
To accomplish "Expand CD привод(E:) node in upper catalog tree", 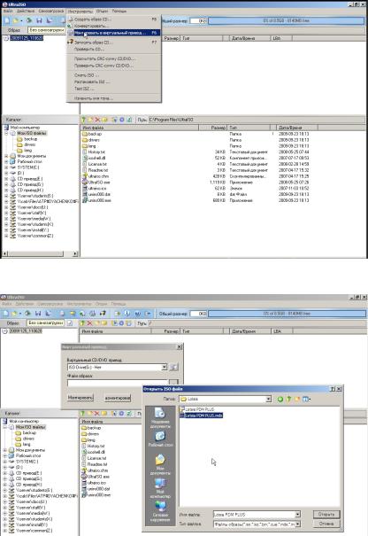I will (6, 179).
